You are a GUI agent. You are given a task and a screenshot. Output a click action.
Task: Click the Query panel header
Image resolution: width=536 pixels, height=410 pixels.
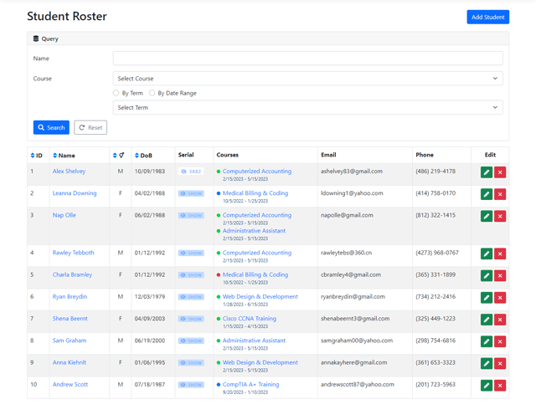(268, 38)
